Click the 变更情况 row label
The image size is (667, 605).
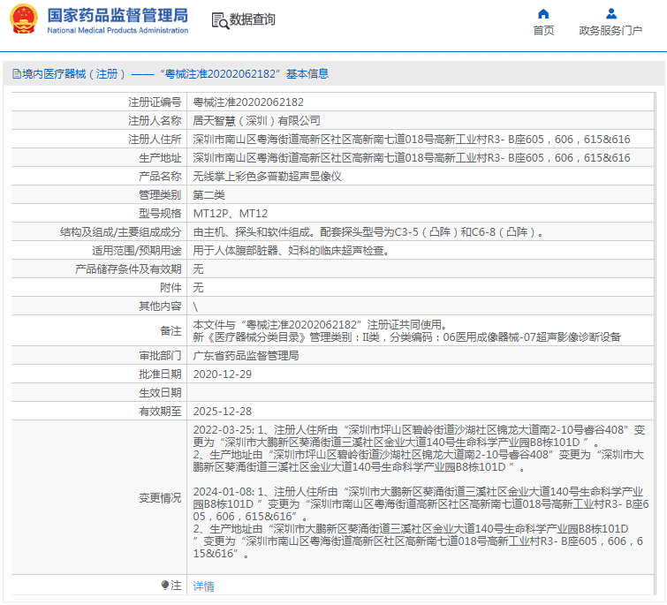pyautogui.click(x=160, y=497)
